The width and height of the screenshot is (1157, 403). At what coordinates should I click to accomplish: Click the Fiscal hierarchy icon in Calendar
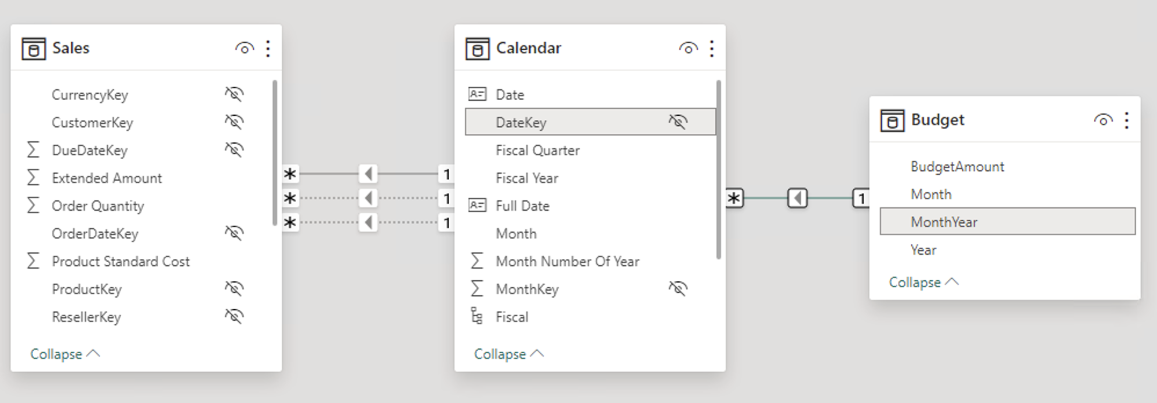tap(476, 316)
